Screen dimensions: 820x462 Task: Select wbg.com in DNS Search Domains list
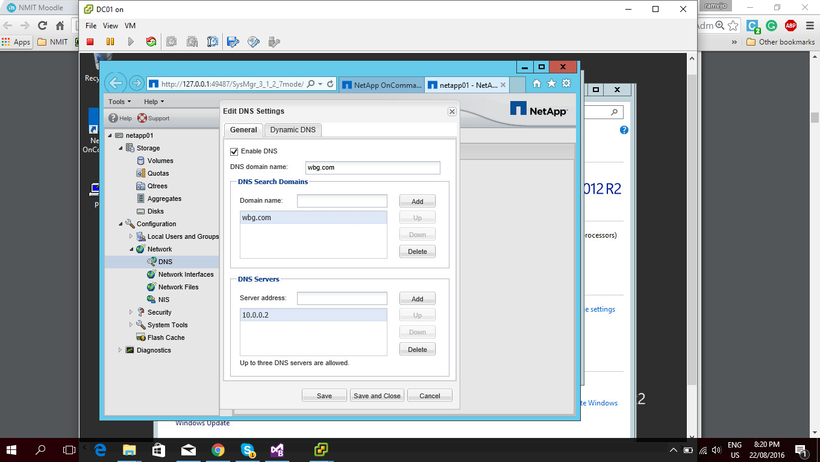(255, 217)
